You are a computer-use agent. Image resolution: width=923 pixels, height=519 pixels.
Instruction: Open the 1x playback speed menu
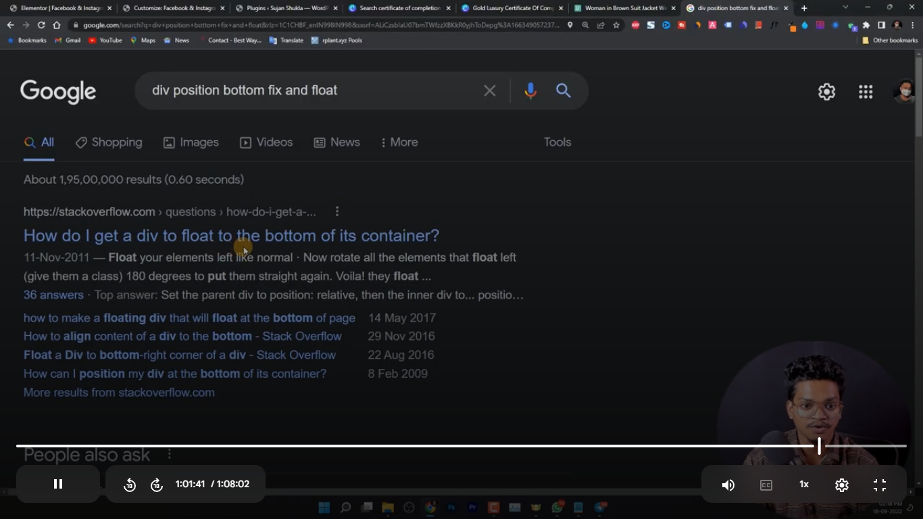(x=803, y=484)
